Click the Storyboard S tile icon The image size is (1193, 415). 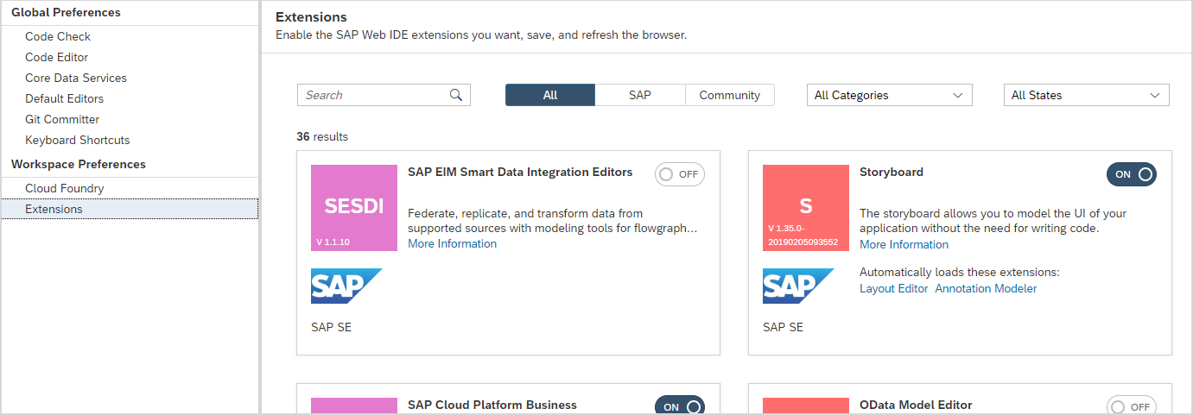tap(806, 208)
